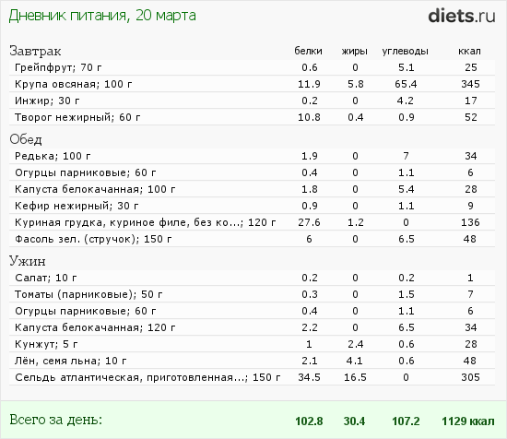
Task: Select the 'Ужин' section heading
Action: [27, 261]
